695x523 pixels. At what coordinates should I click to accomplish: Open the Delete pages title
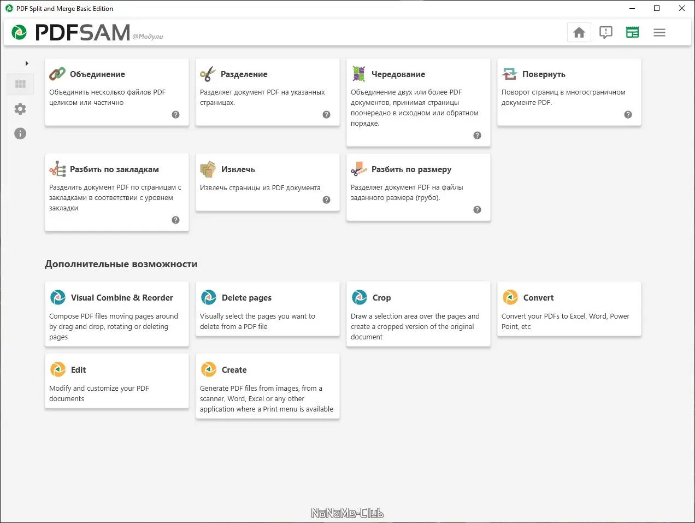[x=246, y=298]
